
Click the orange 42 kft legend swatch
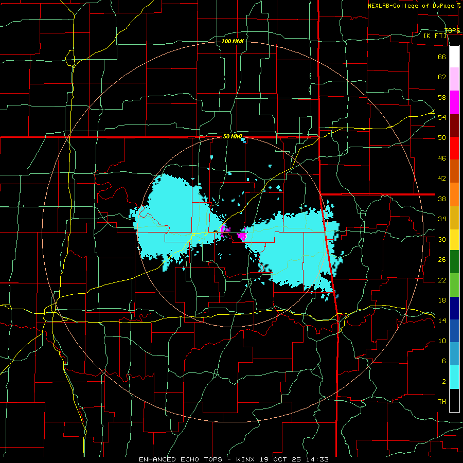(454, 194)
